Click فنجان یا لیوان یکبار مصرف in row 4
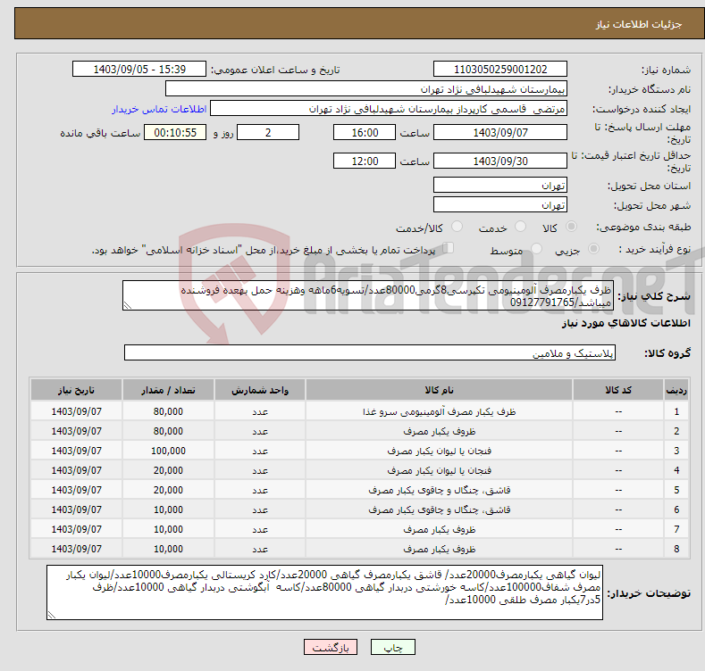The height and width of the screenshot is (671, 705). pyautogui.click(x=439, y=471)
